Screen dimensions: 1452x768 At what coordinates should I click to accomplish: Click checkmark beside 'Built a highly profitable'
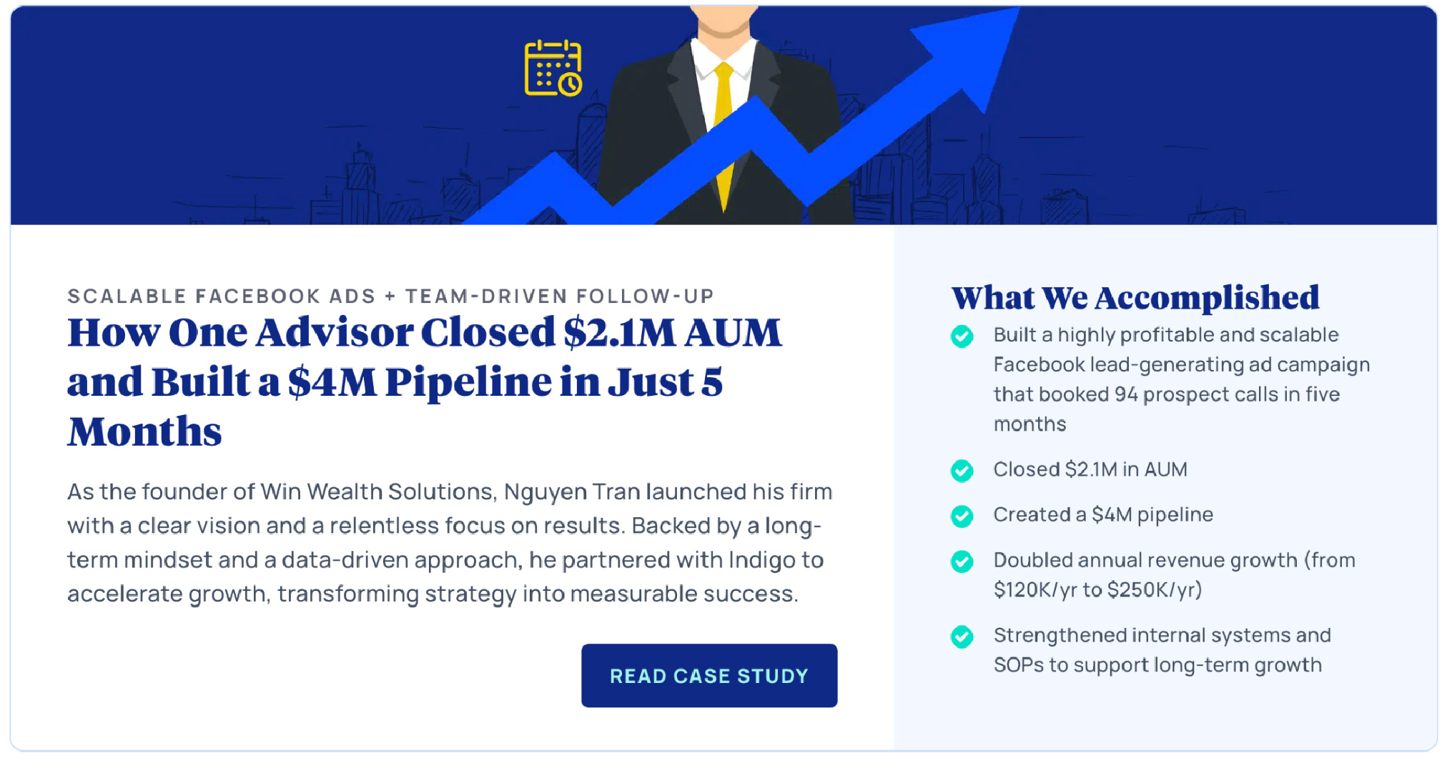click(x=962, y=336)
